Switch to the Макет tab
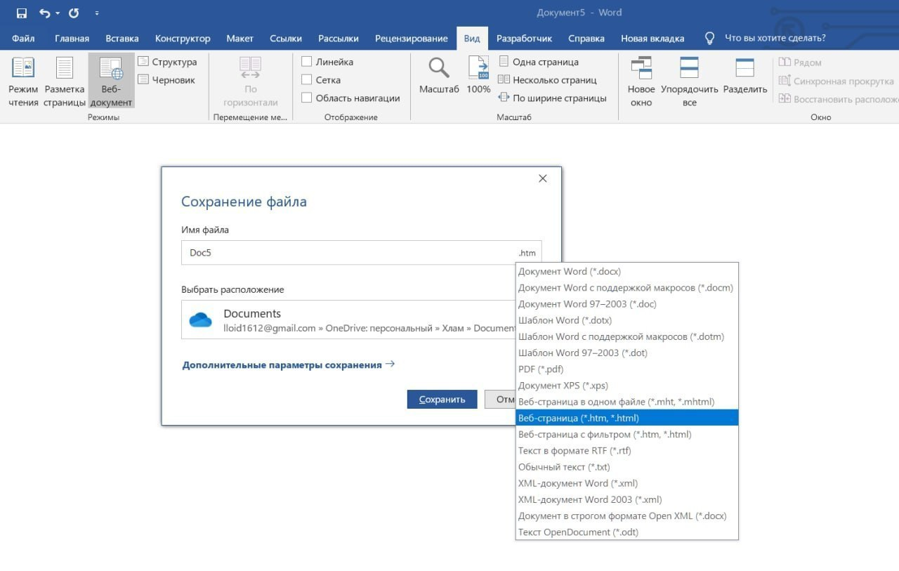 239,39
